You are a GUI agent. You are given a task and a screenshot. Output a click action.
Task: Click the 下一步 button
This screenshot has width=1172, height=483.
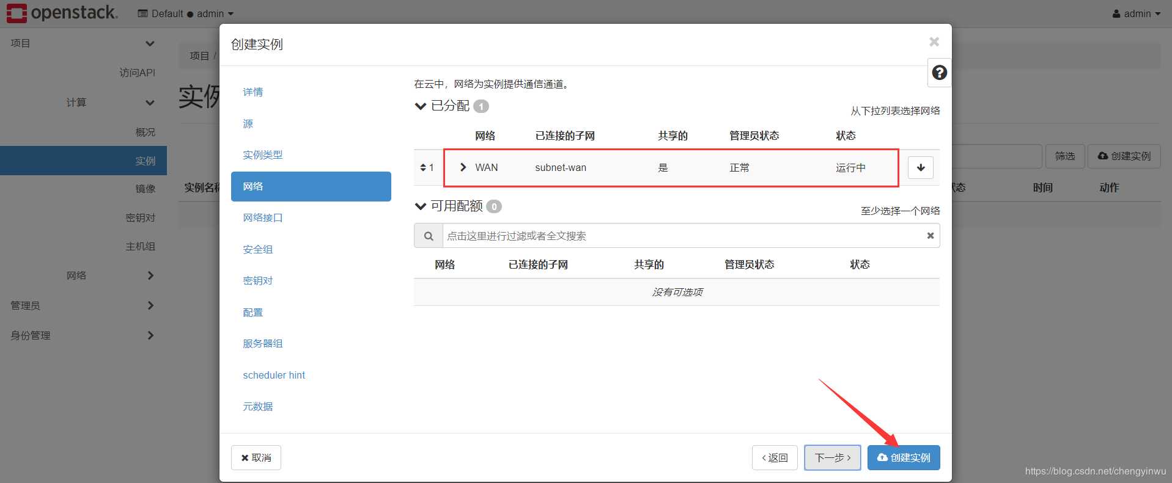click(832, 457)
